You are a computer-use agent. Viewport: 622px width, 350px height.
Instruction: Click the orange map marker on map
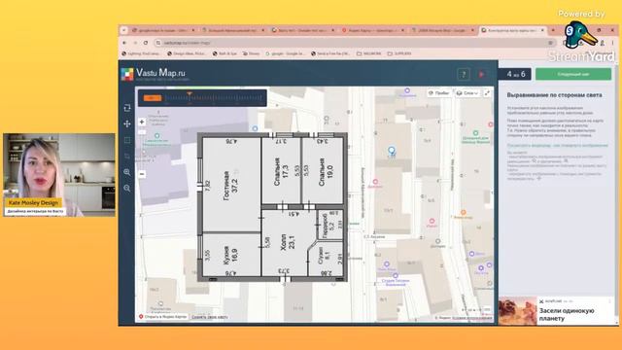463,213
